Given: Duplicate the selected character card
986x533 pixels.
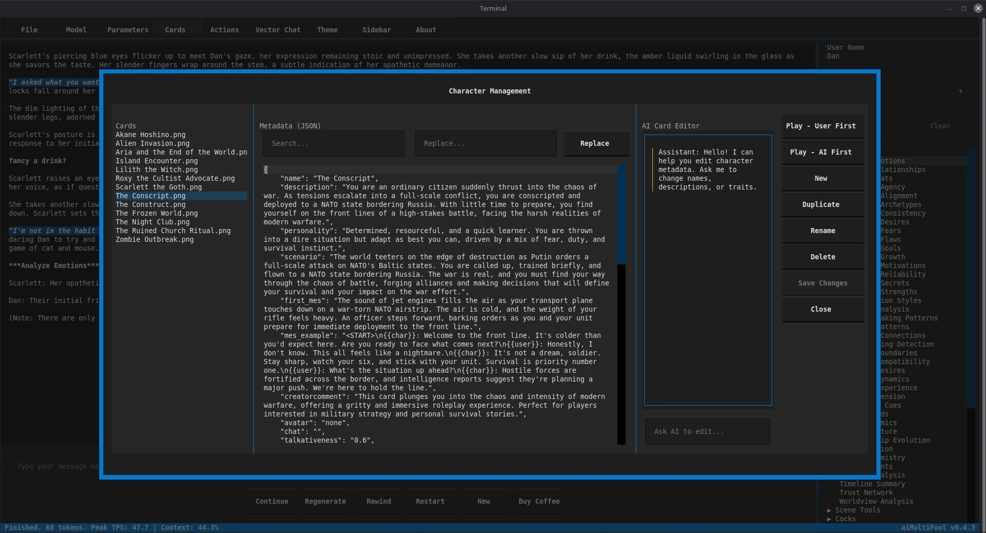Looking at the screenshot, I should click(x=821, y=204).
